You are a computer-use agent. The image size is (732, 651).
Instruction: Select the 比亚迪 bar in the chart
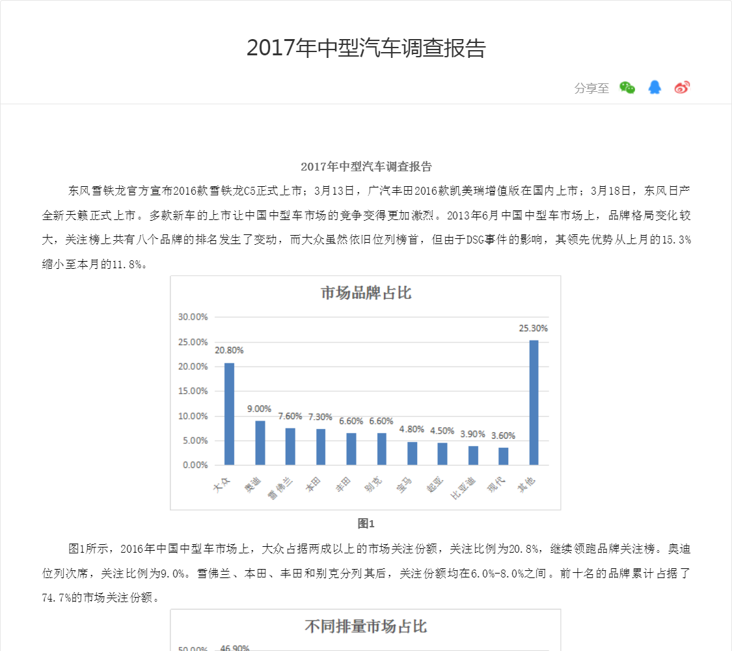tap(474, 455)
